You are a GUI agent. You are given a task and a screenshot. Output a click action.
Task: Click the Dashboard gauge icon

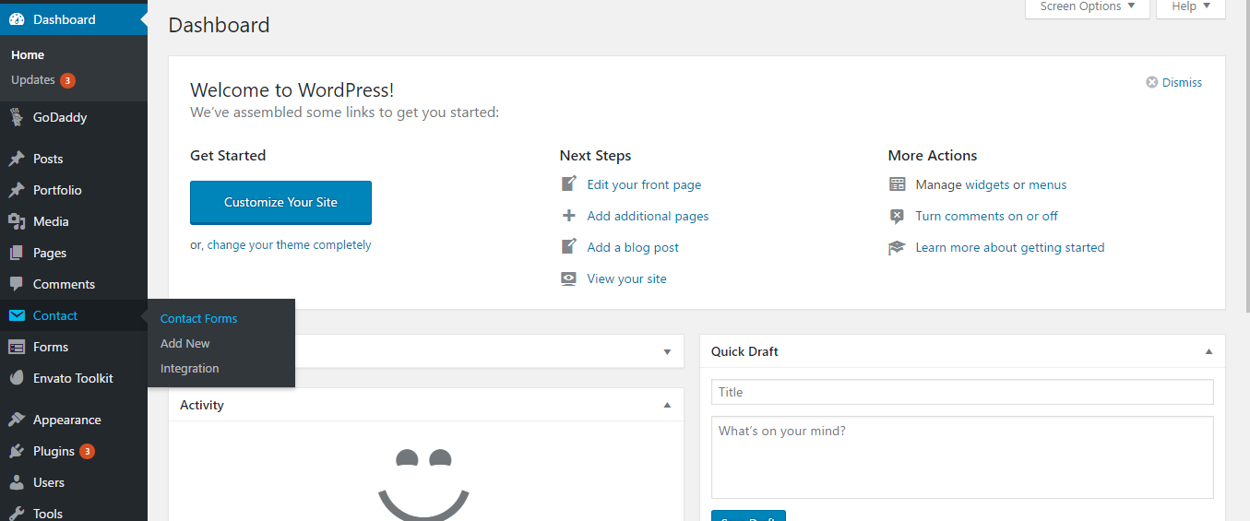pos(17,19)
